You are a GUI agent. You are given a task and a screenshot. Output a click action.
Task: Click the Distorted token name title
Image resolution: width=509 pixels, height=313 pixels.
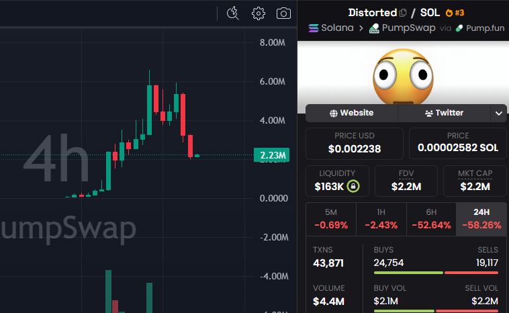pyautogui.click(x=373, y=13)
